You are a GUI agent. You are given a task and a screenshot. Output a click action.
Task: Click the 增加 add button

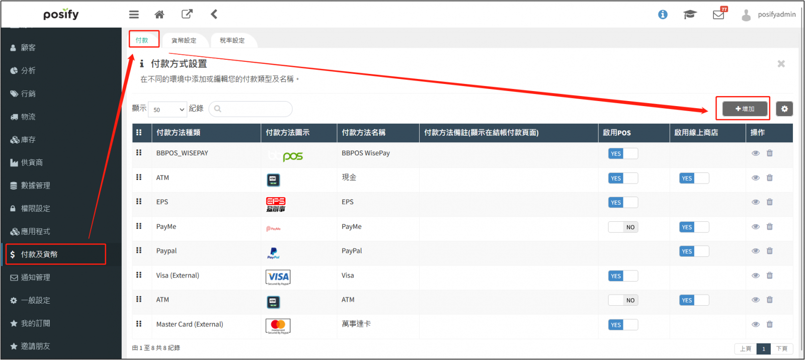point(745,109)
